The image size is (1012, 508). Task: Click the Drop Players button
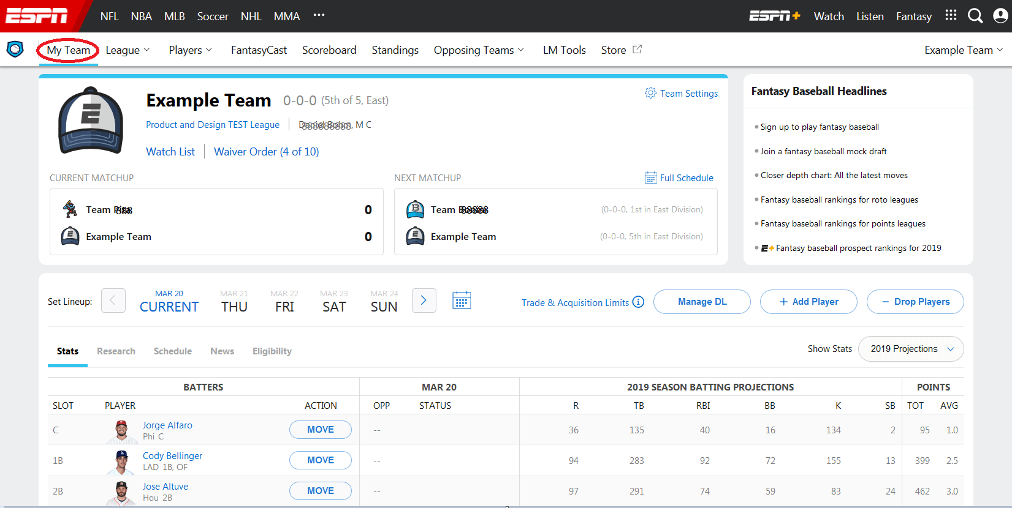(x=915, y=302)
